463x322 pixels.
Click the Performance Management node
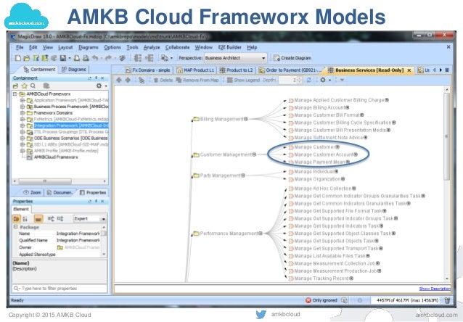point(228,234)
